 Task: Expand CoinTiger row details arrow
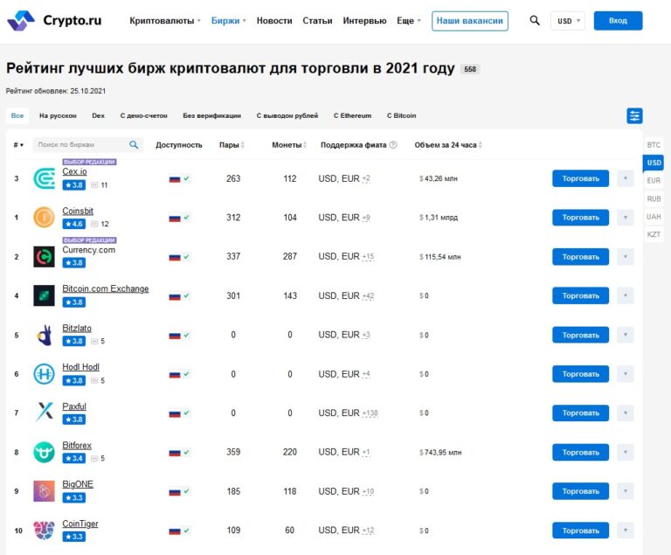click(626, 531)
